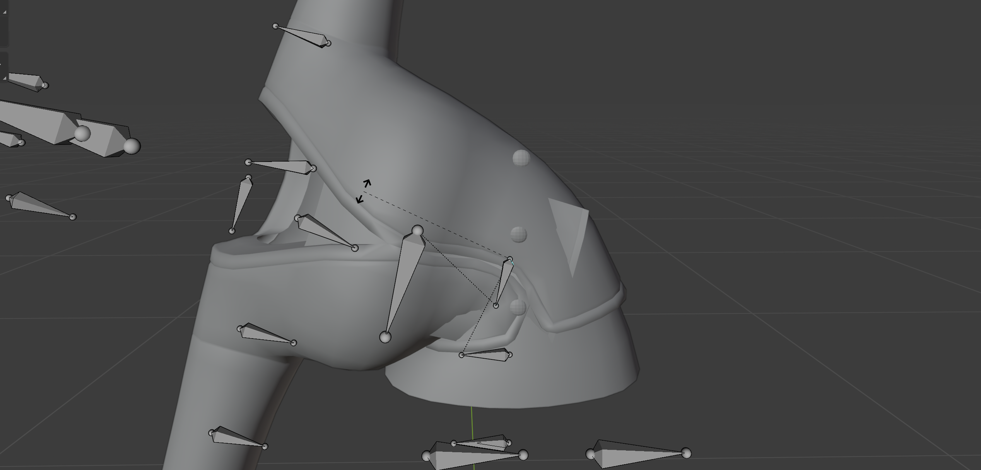
Task: Expand top toolbar tool corner triangle
Action: pyautogui.click(x=5, y=12)
